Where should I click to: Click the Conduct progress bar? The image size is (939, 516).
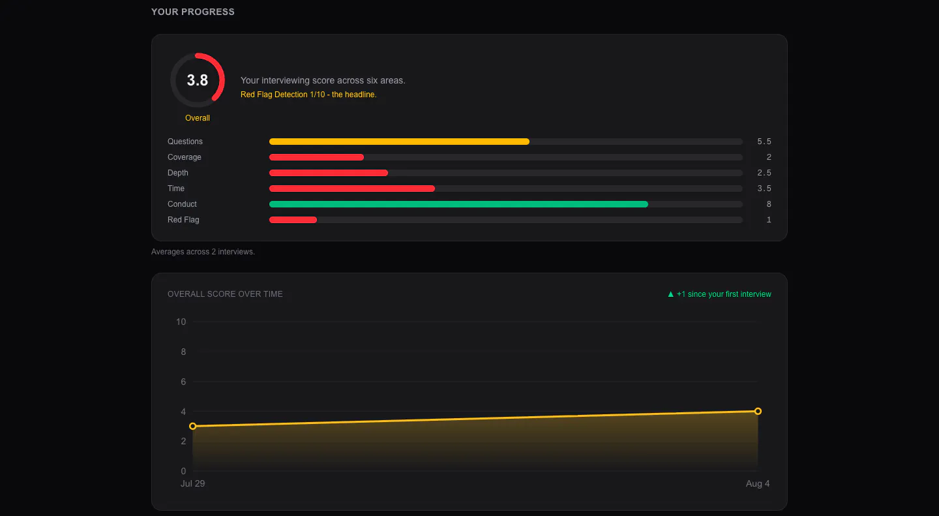(x=506, y=204)
